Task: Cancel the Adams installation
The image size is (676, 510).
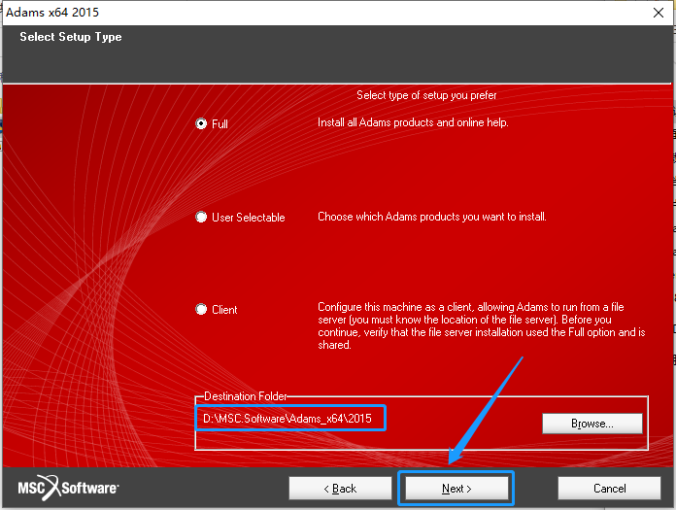Action: coord(609,489)
